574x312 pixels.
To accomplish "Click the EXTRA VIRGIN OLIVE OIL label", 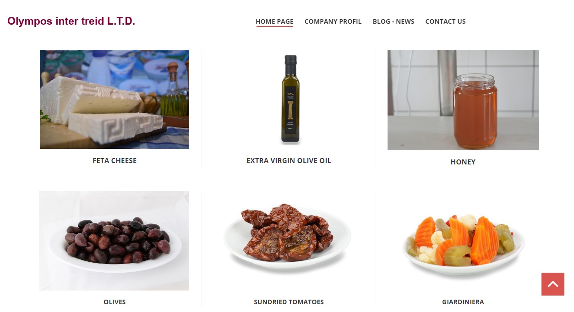I will pos(289,161).
